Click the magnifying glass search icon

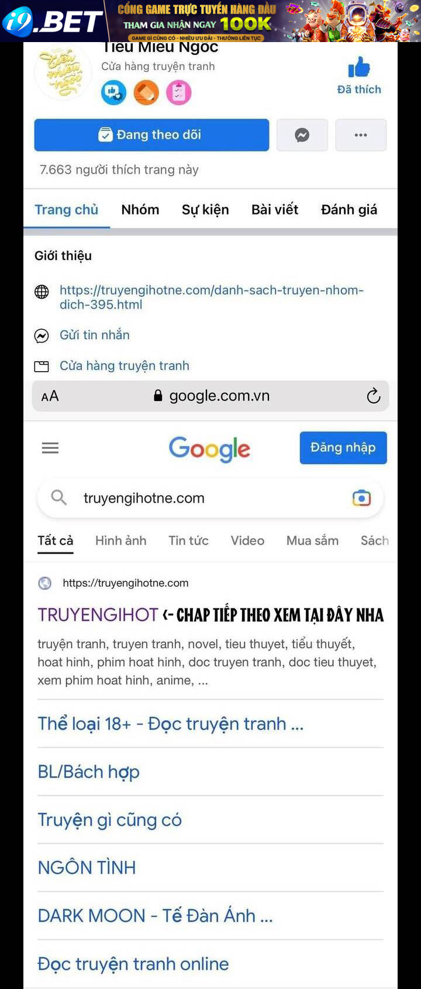pos(58,497)
